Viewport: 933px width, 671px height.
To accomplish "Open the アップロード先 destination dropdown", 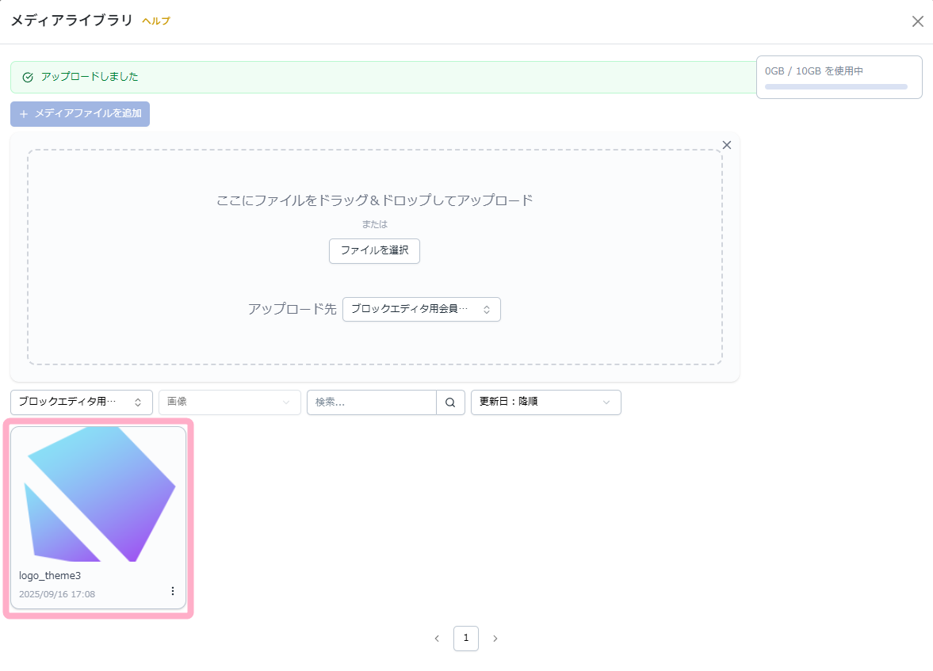I will pos(421,309).
